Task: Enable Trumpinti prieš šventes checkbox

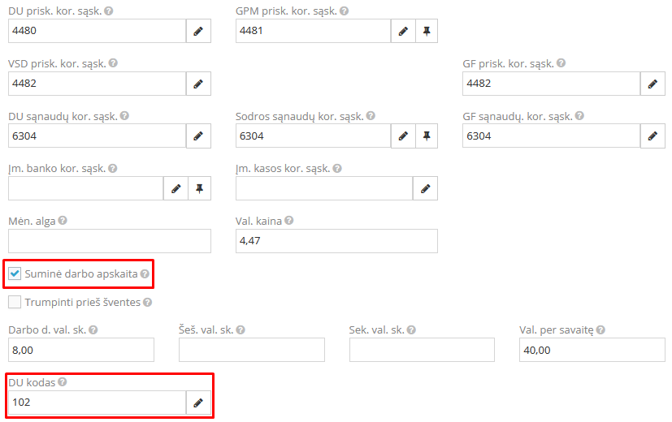Action: point(15,303)
